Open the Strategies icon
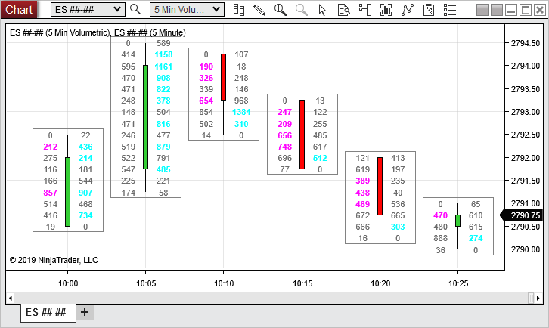549x328 pixels. 408,10
